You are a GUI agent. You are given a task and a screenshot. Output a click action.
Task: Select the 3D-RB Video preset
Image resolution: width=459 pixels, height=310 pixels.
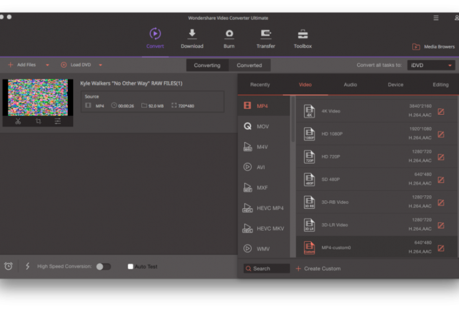pos(376,202)
